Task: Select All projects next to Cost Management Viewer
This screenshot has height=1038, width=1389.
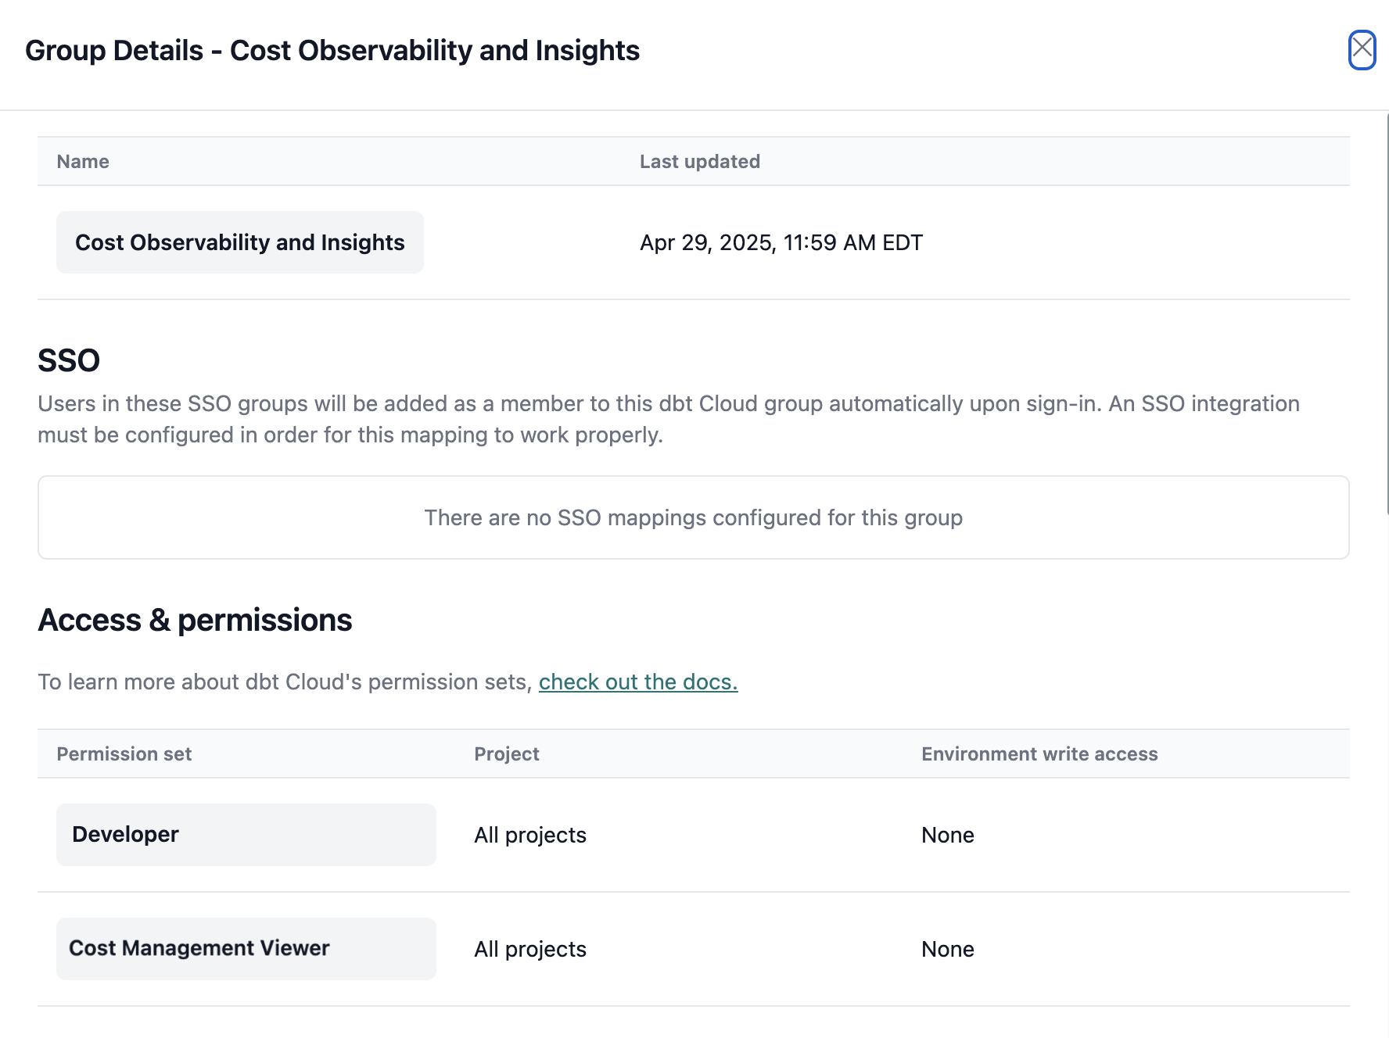Action: [529, 948]
